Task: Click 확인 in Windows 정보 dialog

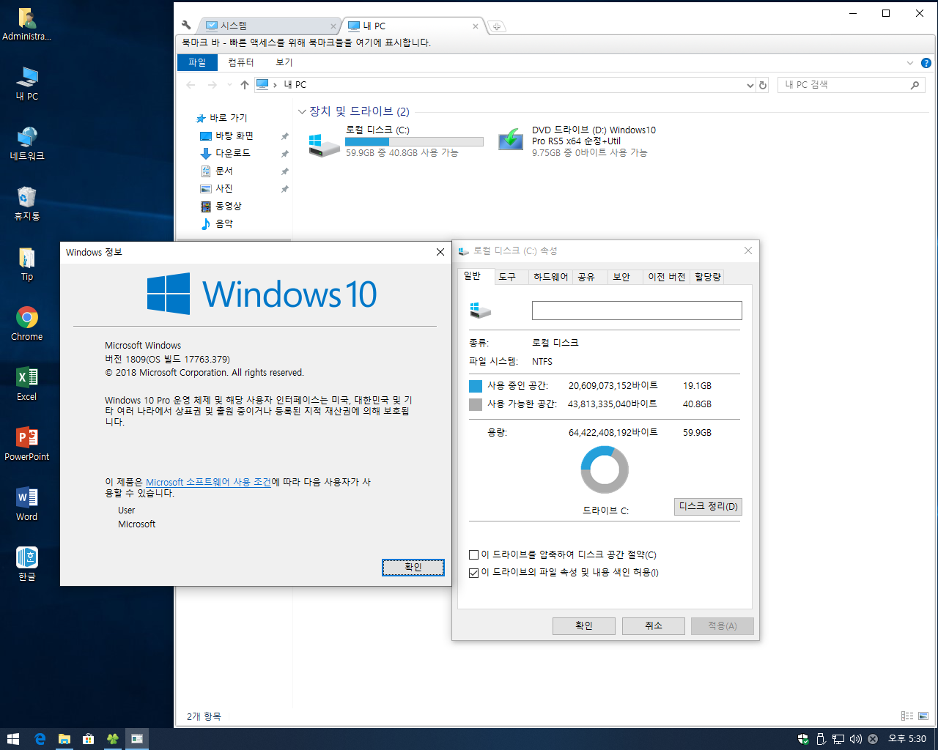Action: 413,568
